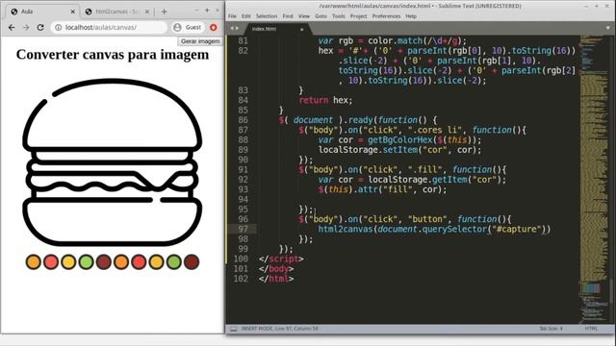The width and height of the screenshot is (616, 346).
Task: Open the panel switcher in status bar
Action: tap(233, 329)
